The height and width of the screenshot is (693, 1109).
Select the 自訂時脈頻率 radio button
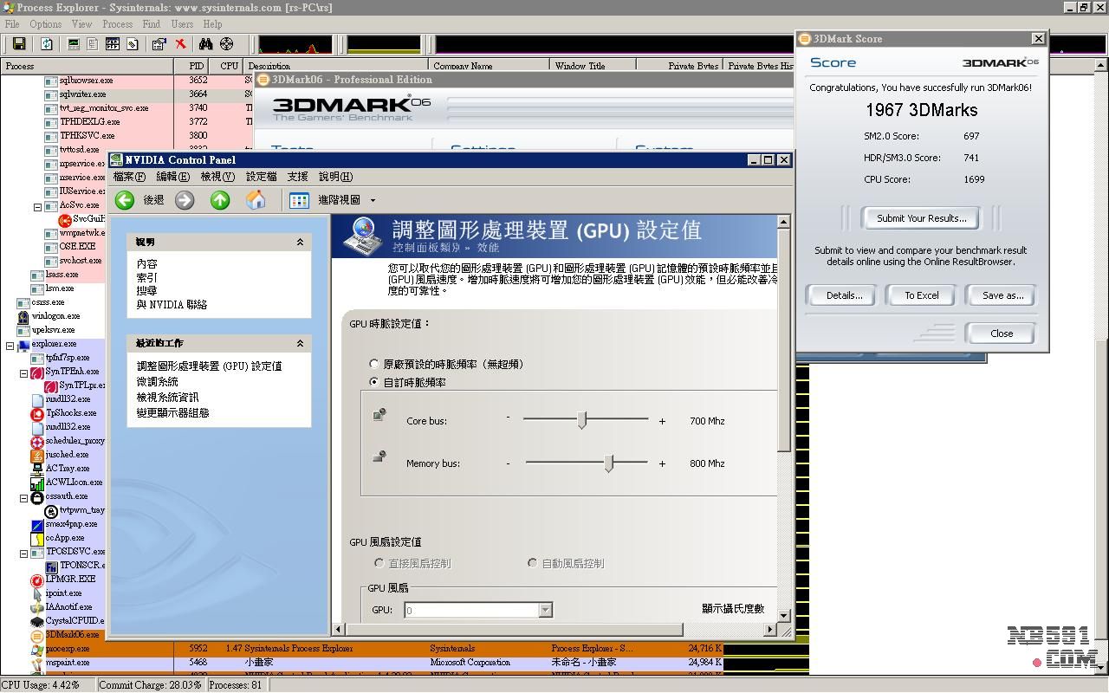click(374, 382)
